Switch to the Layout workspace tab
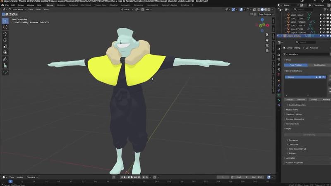The image size is (331, 186). (x=50, y=5)
